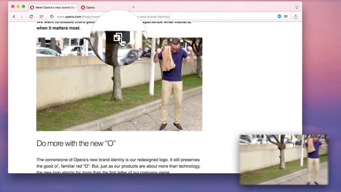Reload the page
Image resolution: width=341 pixels, height=192 pixels.
[31, 17]
